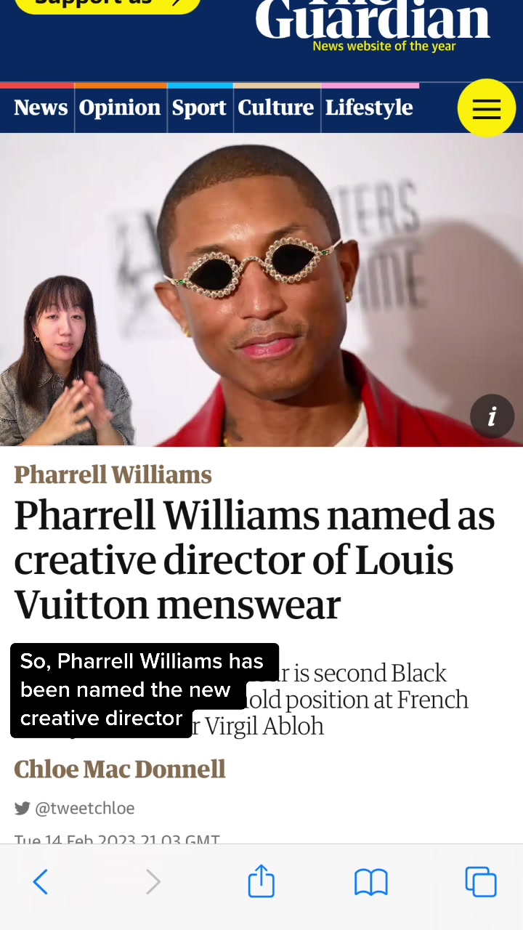
Task: Show open Safari tabs icon
Action: (481, 882)
